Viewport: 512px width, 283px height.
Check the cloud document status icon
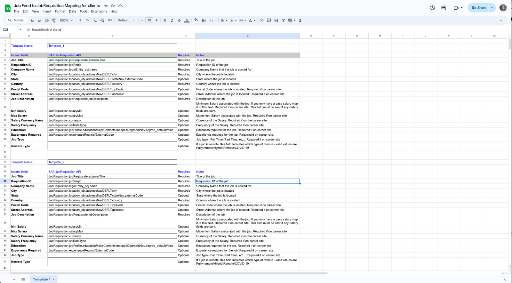pyautogui.click(x=121, y=6)
